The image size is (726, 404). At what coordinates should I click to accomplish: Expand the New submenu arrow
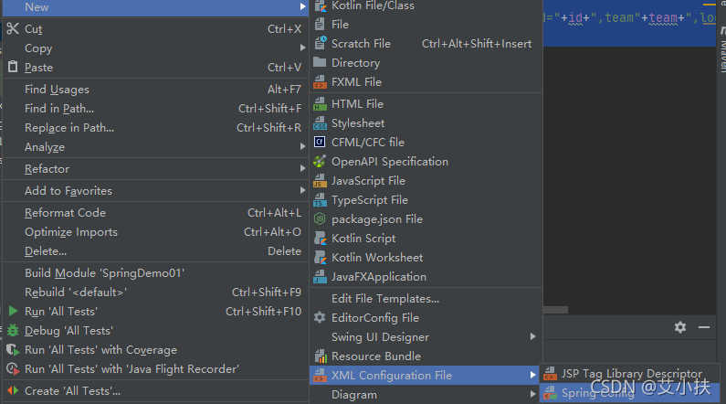pos(302,6)
